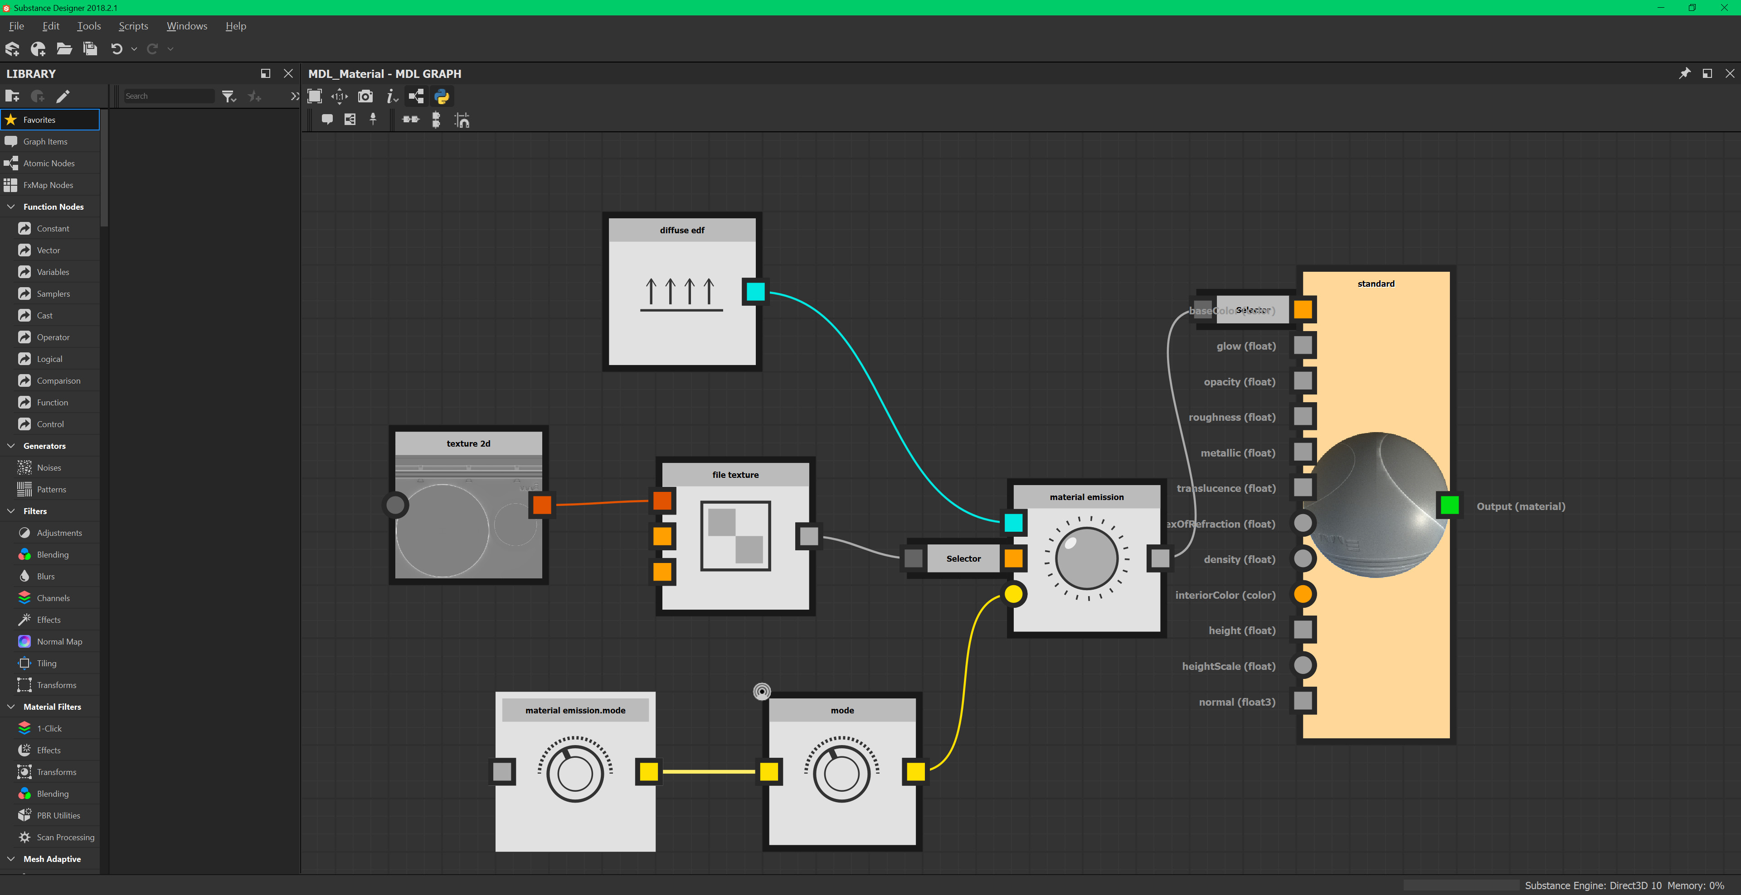Click the library add folder icon
Viewport: 1741px width, 895px height.
click(x=12, y=96)
